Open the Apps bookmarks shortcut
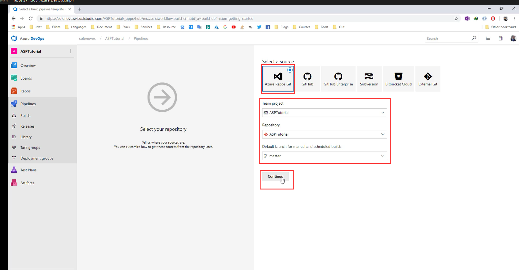This screenshot has width=519, height=270. [18, 27]
